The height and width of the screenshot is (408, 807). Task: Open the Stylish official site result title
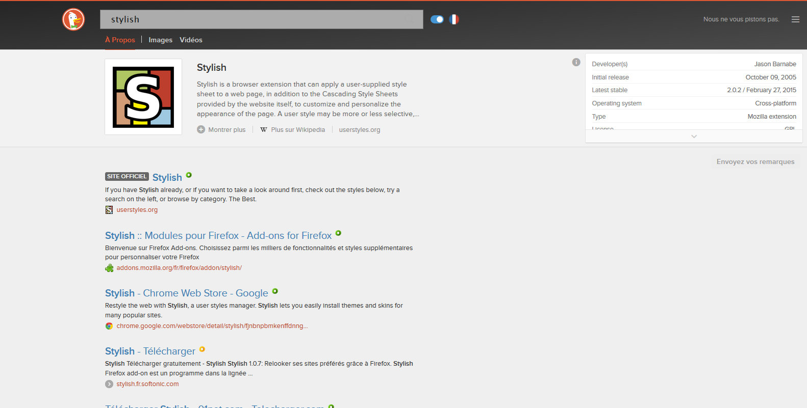tap(167, 177)
